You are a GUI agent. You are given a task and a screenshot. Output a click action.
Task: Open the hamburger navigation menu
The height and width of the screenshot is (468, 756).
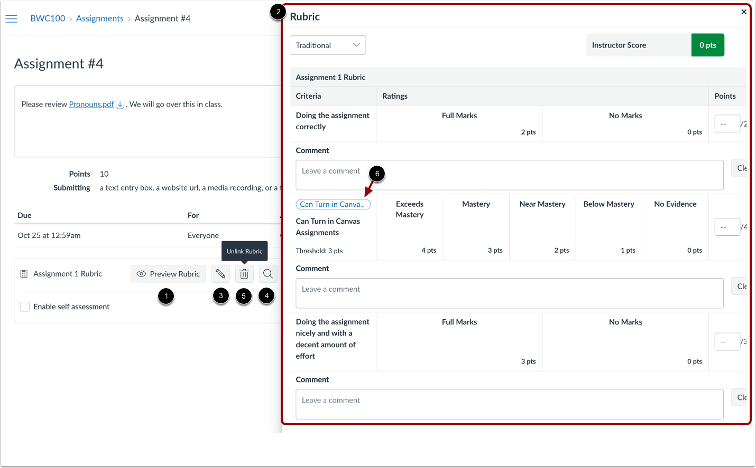pos(11,18)
